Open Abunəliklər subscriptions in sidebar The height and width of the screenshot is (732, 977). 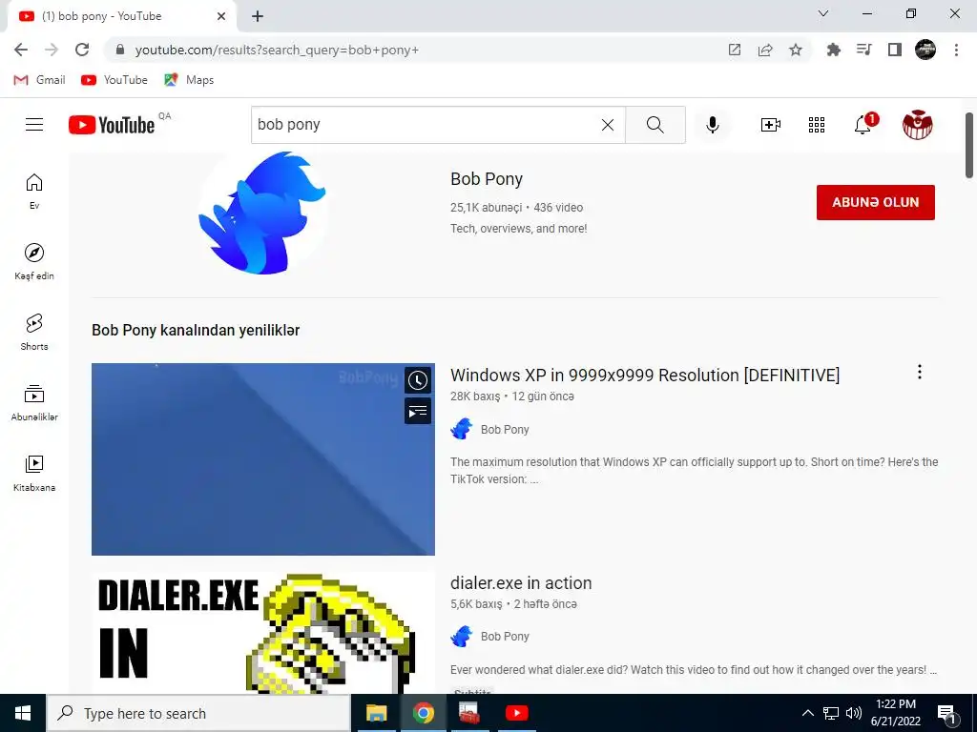(34, 402)
